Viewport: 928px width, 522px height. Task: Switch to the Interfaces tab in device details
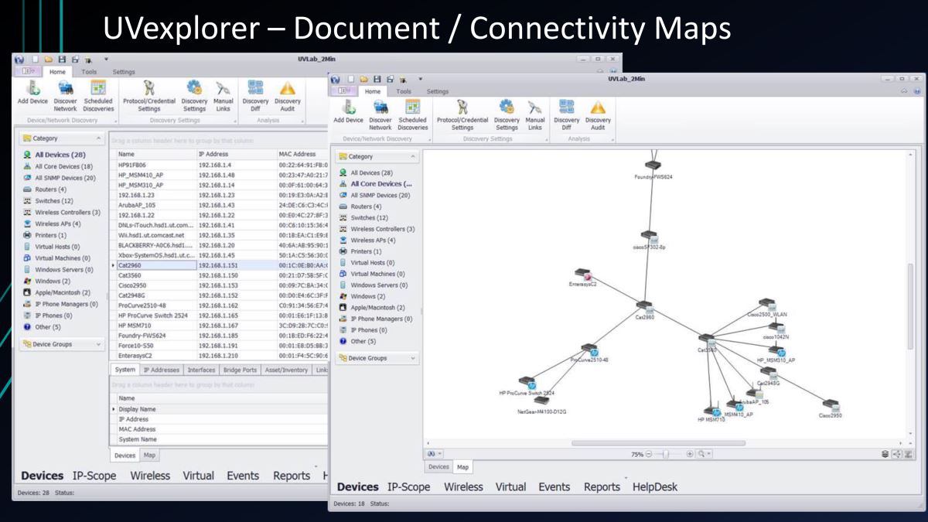click(x=201, y=370)
